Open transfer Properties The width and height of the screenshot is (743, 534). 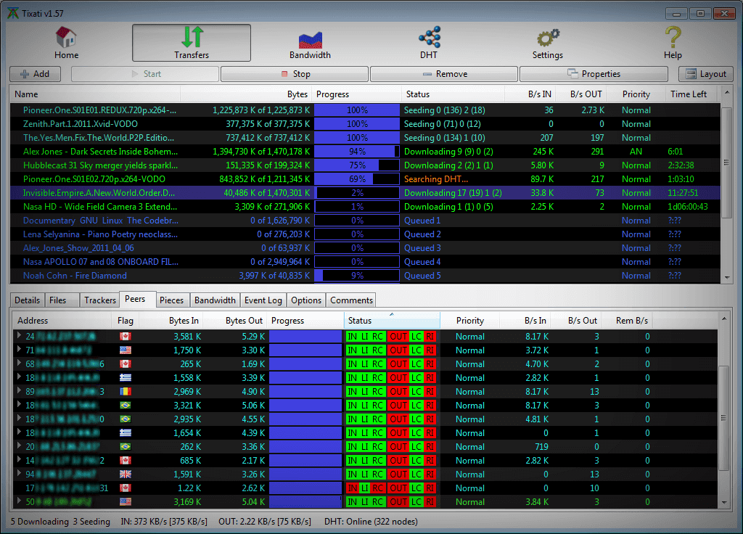point(594,74)
